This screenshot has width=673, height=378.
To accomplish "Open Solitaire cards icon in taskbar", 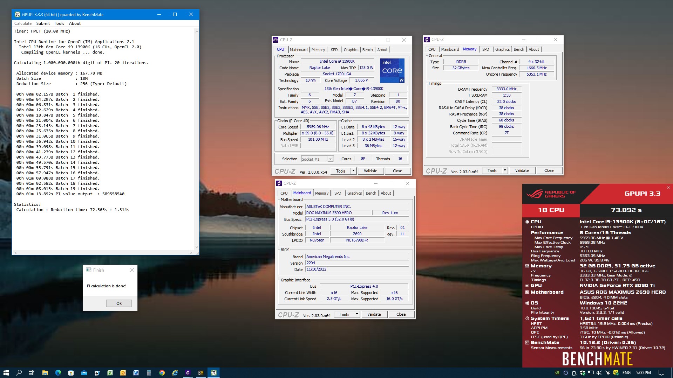I will [97, 373].
